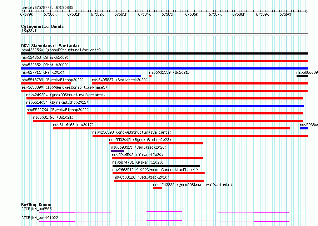Screen dimensions: 318x226
Task: Click the nsv524363 Shaikh2009 red bar
Action: pyautogui.click(x=164, y=61)
